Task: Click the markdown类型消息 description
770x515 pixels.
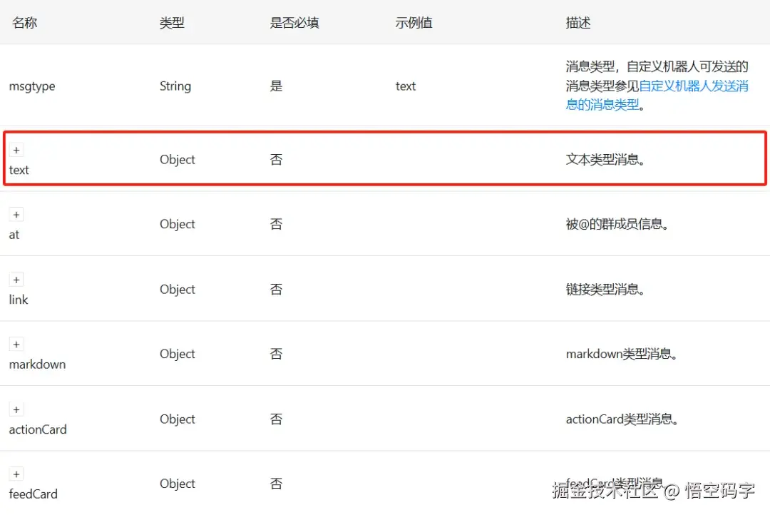Action: pyautogui.click(x=622, y=354)
